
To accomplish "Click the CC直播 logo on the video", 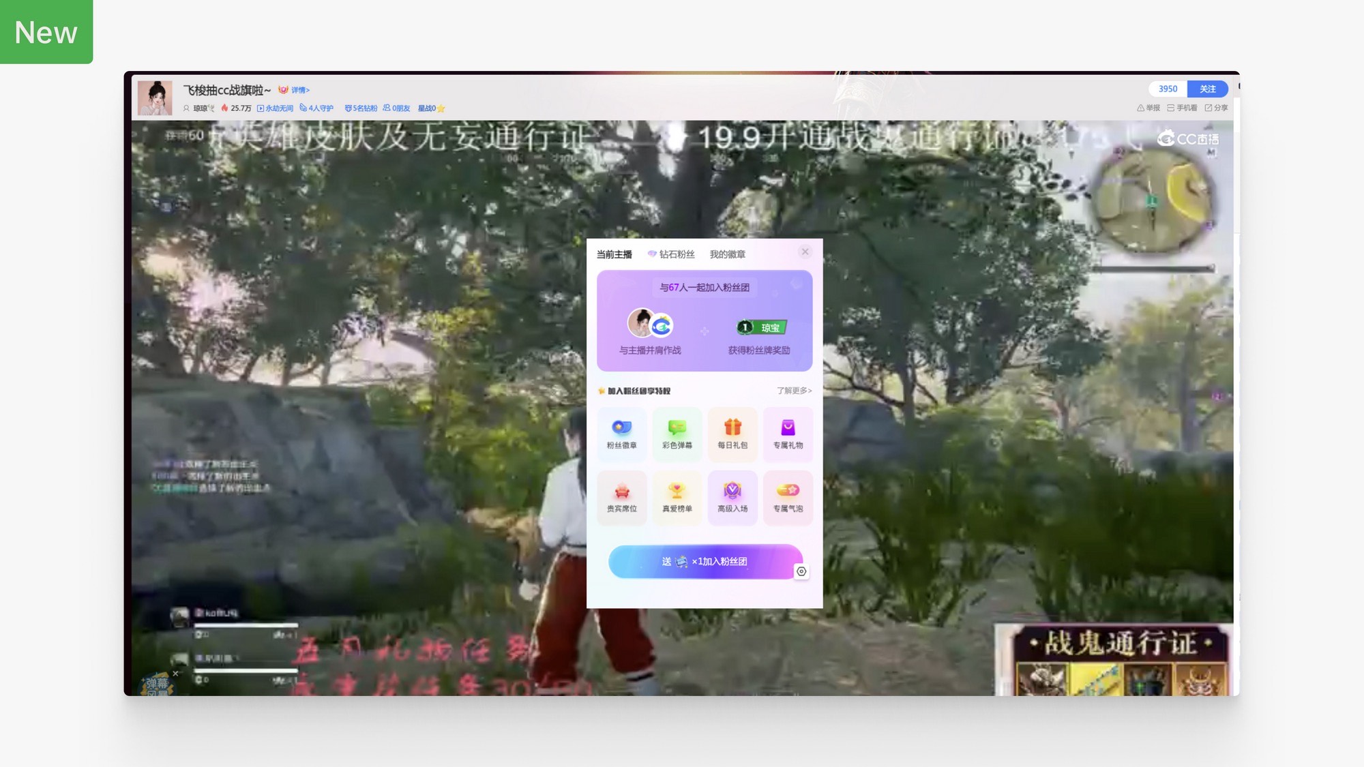I will coord(1188,139).
